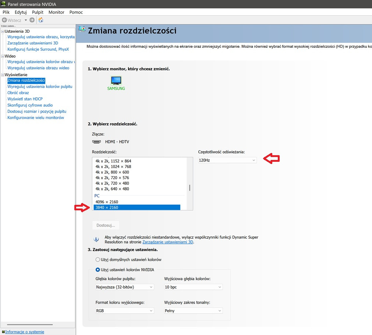The width and height of the screenshot is (372, 335).
Task: Click the Informacje o systemie link
Action: point(25,332)
